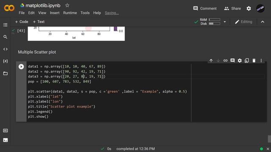Add a comment to the cell
This screenshot has height=152, width=271.
232,60
